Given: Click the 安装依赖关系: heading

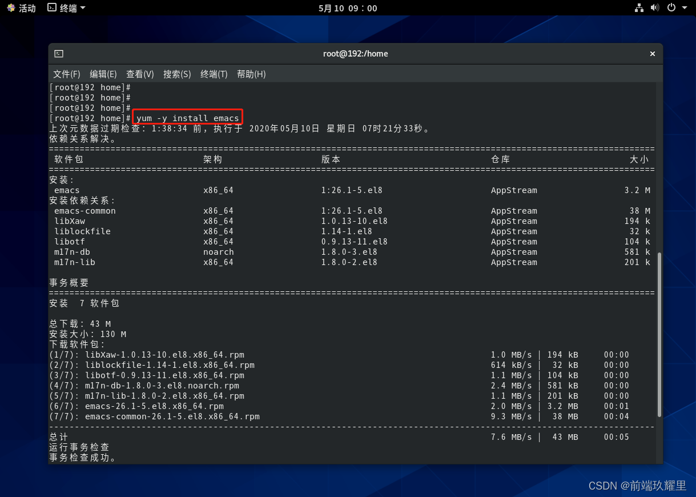Looking at the screenshot, I should [x=83, y=201].
